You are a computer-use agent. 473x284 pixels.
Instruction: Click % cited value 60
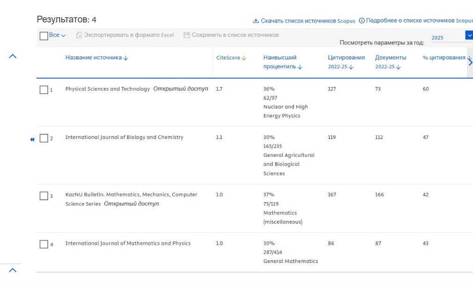coord(426,89)
